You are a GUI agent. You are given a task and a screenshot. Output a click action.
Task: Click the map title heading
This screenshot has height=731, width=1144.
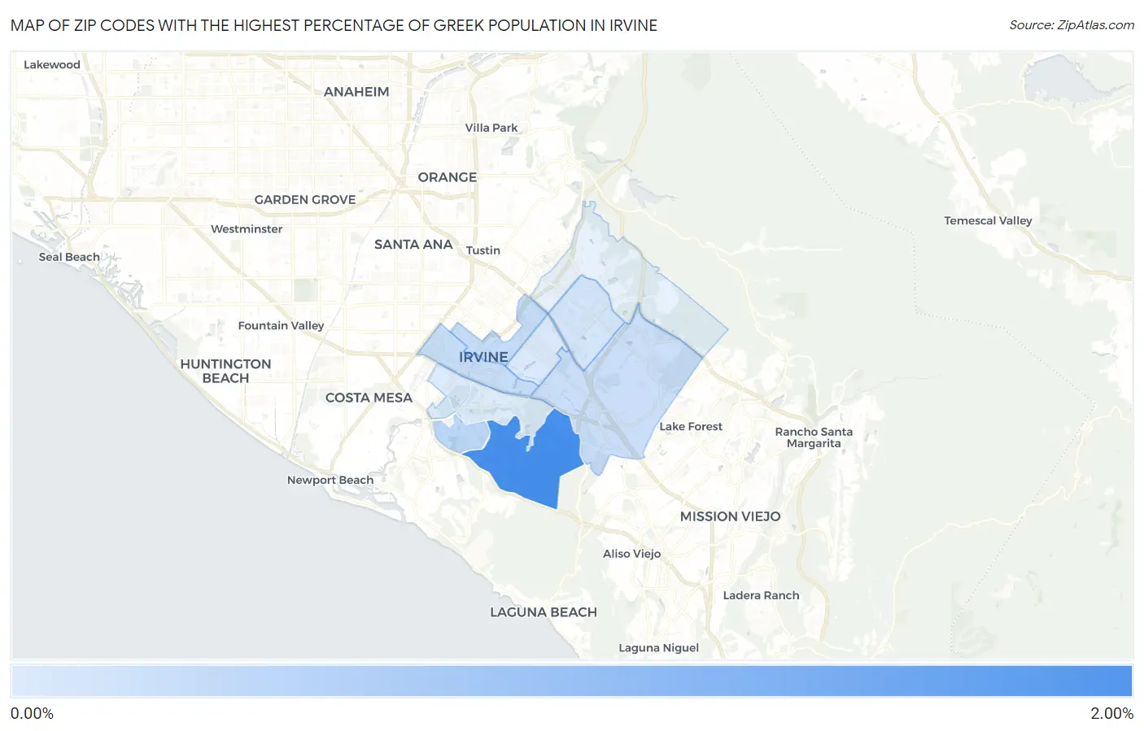(x=334, y=25)
